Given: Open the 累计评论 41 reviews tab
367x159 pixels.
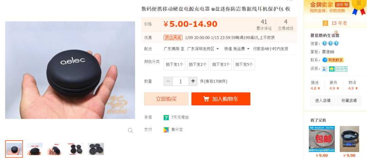Looking at the screenshot, I should point(264,25).
